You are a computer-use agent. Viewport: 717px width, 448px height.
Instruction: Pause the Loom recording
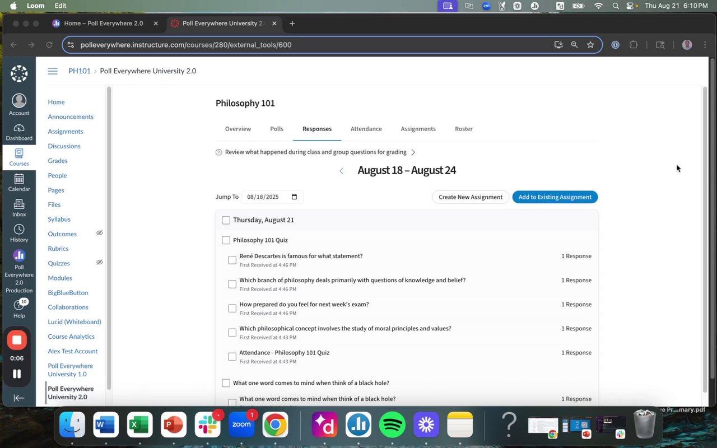[17, 374]
